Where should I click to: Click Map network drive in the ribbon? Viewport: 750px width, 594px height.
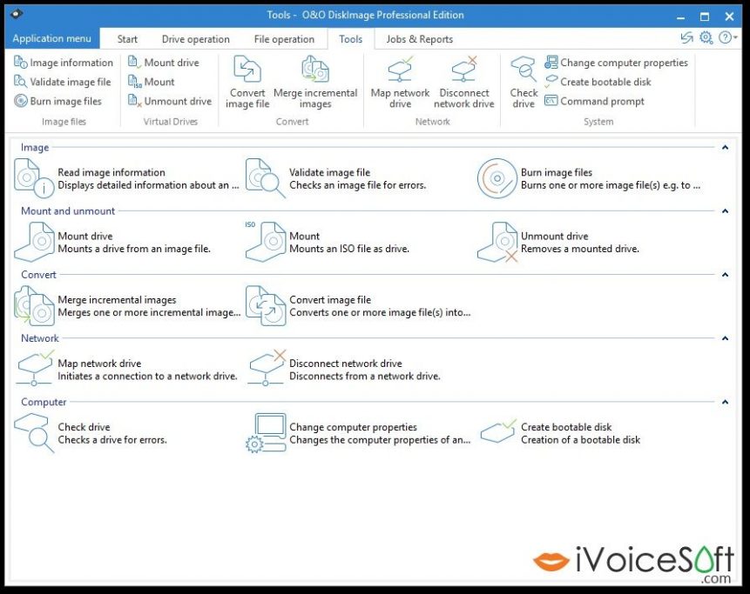[401, 82]
